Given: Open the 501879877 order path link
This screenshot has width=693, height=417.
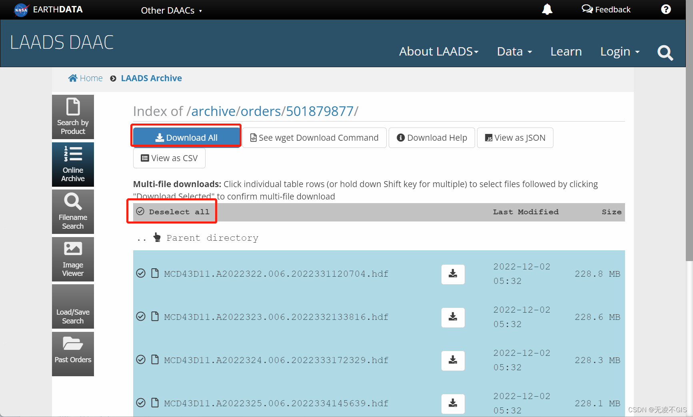Looking at the screenshot, I should pyautogui.click(x=320, y=111).
